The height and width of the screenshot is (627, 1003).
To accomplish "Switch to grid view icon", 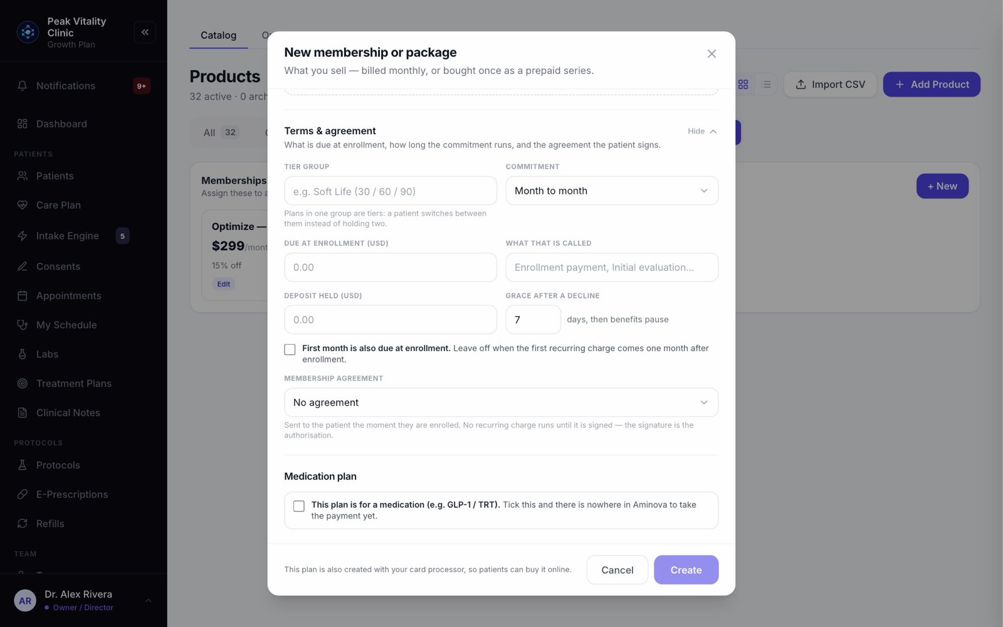I will pos(743,84).
